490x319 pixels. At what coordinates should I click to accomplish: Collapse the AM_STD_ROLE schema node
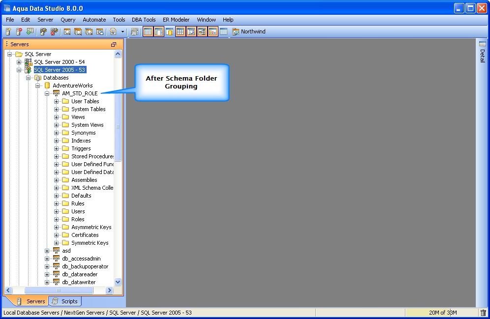point(47,93)
